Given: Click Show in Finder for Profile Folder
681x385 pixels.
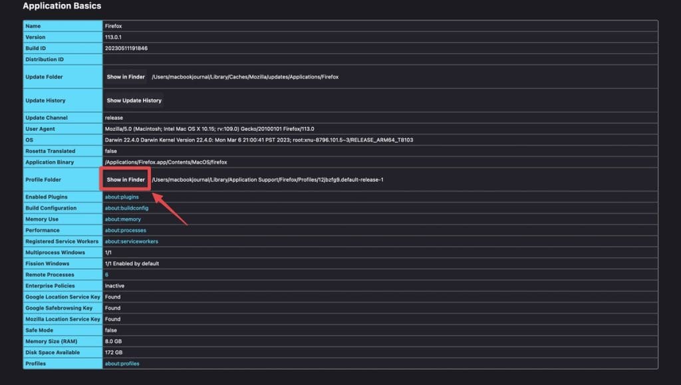Looking at the screenshot, I should click(x=126, y=180).
